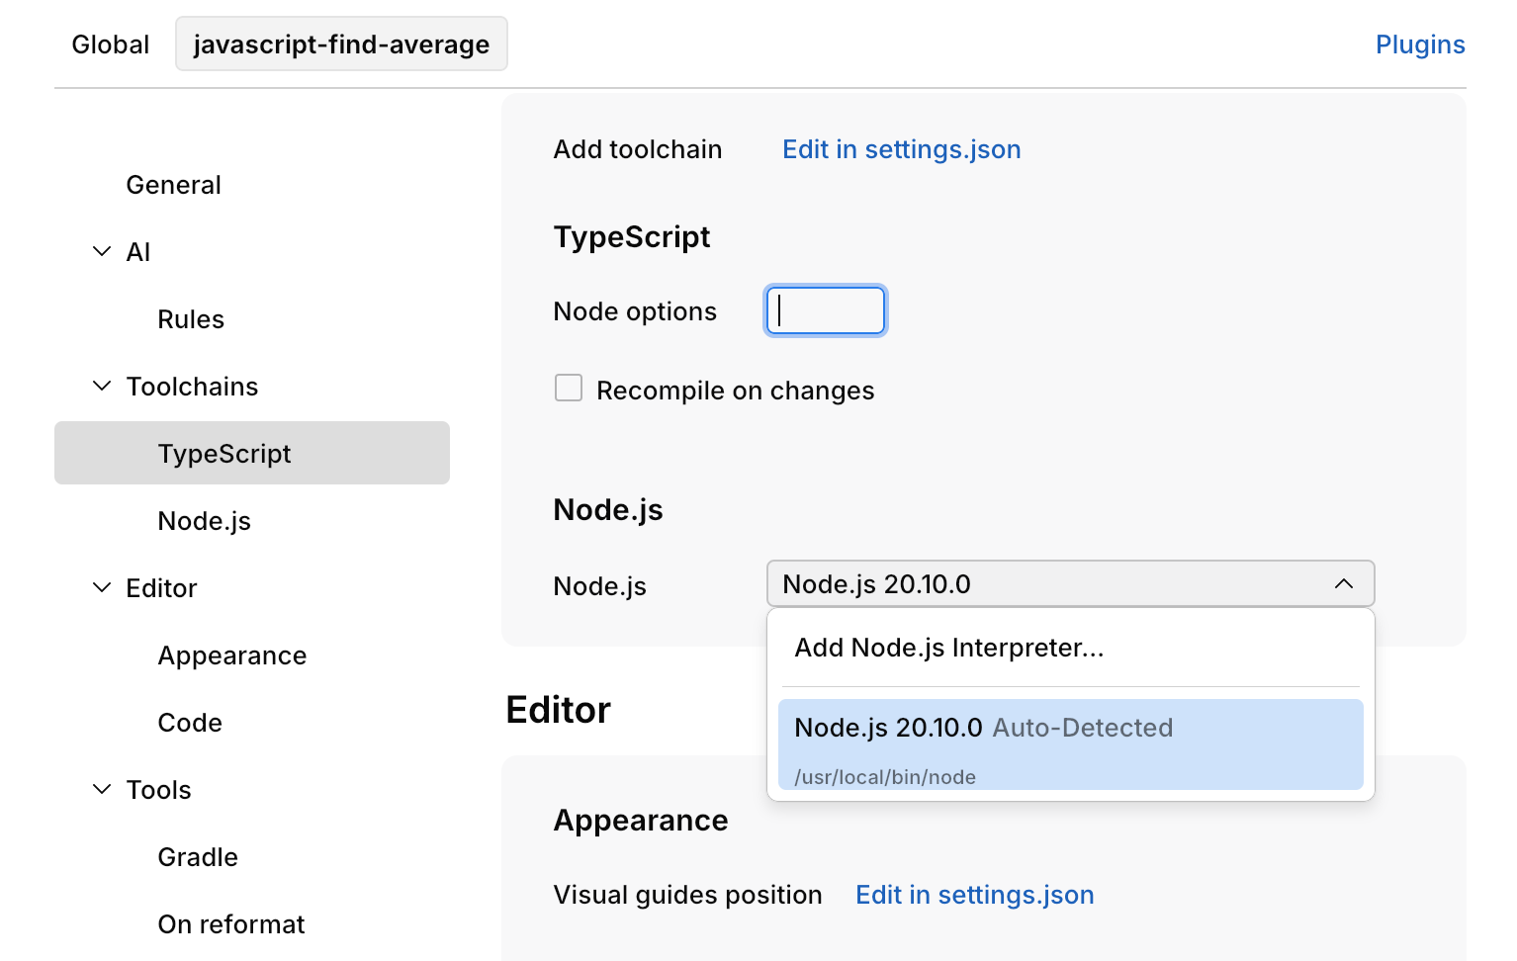Open settings.json for Visual guides position
This screenshot has width=1517, height=961.
[974, 895]
